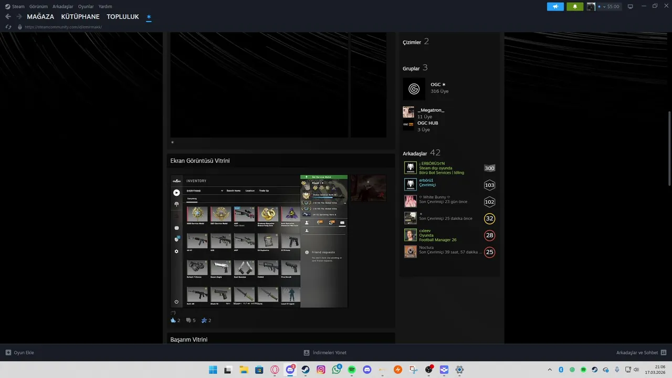Go back with the Steam back arrow

pos(8,17)
